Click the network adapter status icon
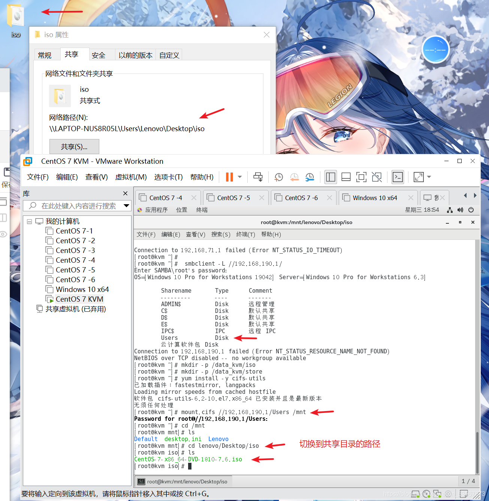489x501 pixels. pyautogui.click(x=437, y=494)
